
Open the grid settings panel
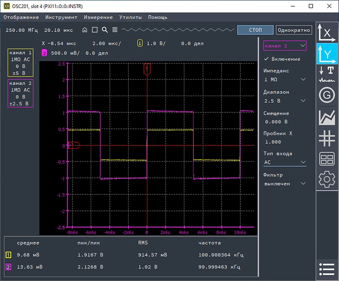coord(327,138)
